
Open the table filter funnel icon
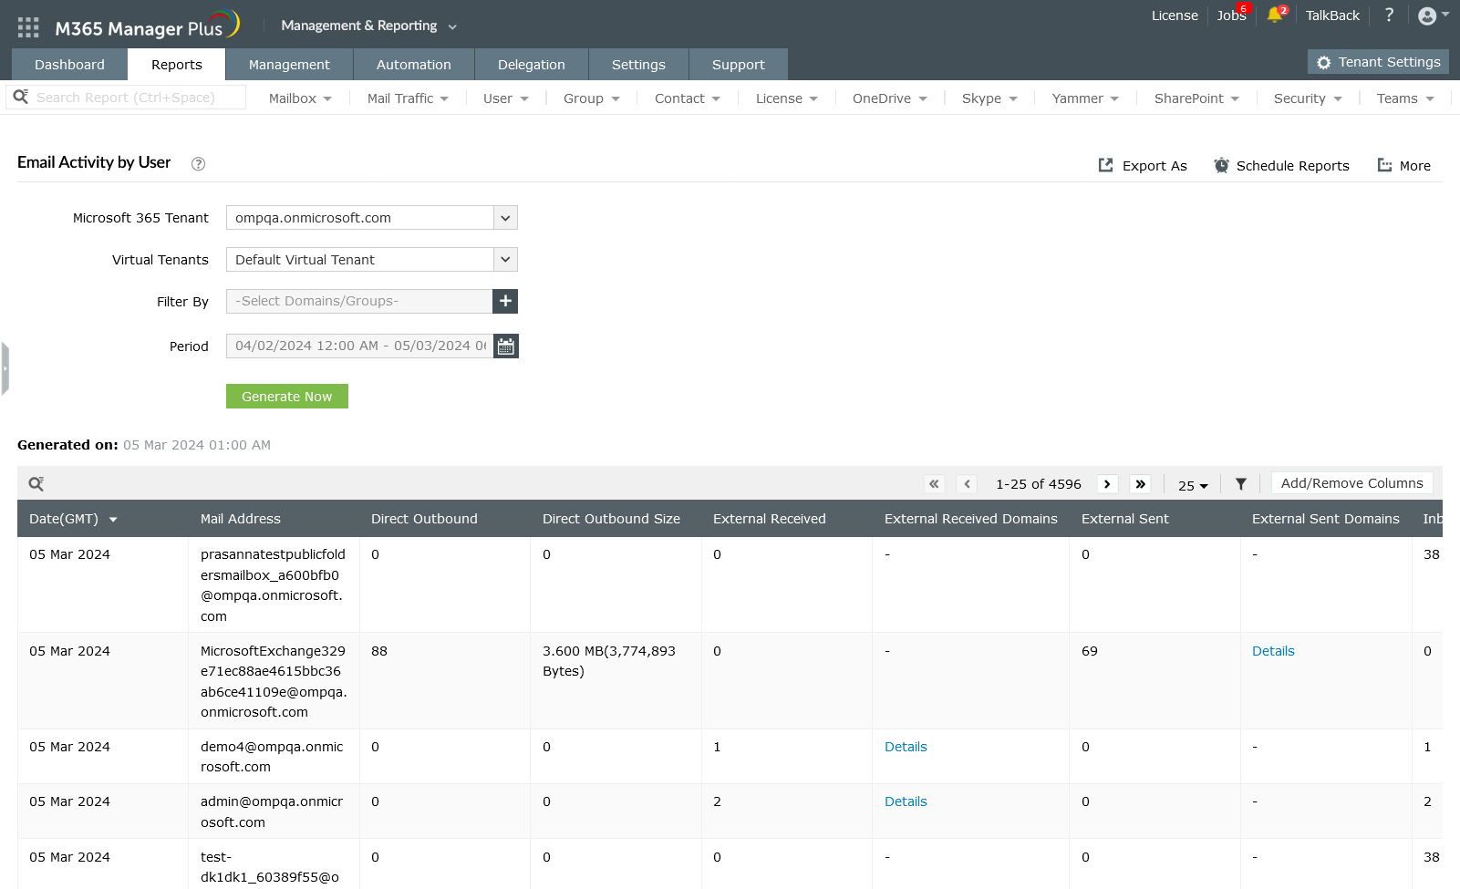tap(1241, 484)
